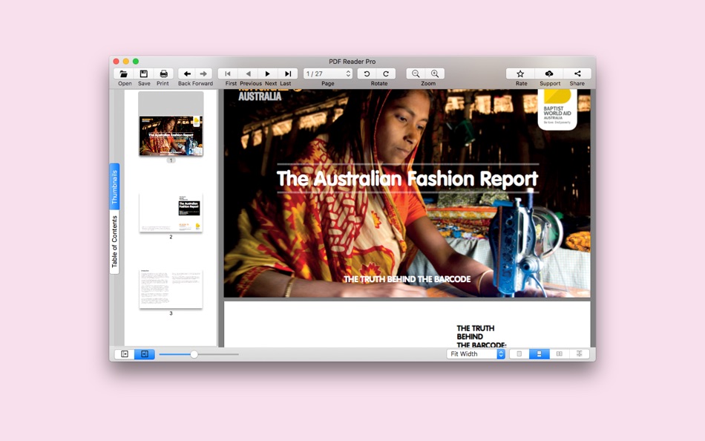Viewport: 705px width, 441px height.
Task: Select single page display mode
Action: pyautogui.click(x=519, y=354)
